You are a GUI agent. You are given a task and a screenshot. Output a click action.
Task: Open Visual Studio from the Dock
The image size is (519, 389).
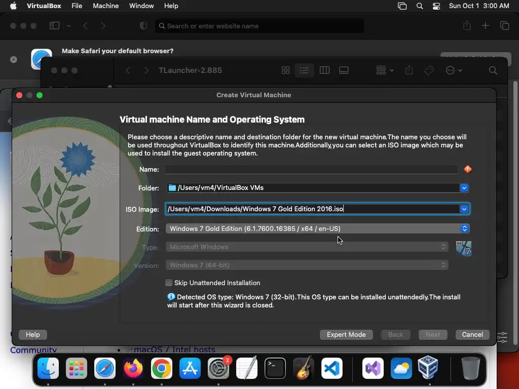pos(373,368)
